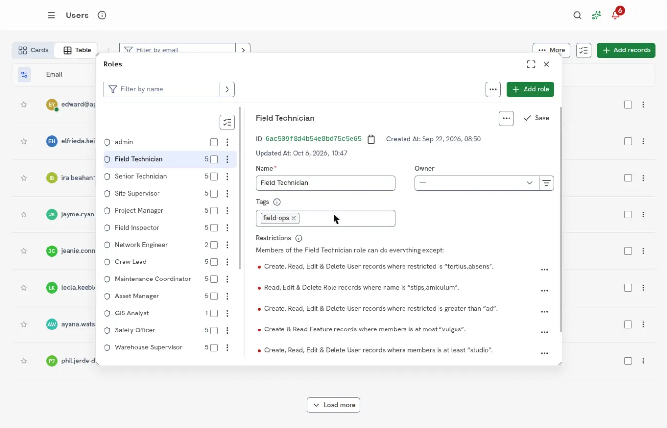Open the three-dot menu next to Save
This screenshot has height=428, width=667.
[x=506, y=118]
